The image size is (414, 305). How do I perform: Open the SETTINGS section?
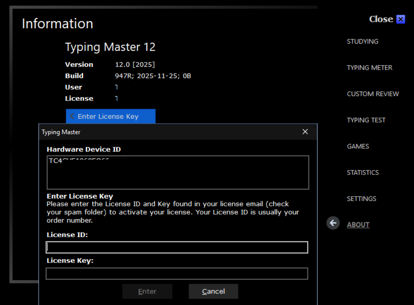(362, 198)
